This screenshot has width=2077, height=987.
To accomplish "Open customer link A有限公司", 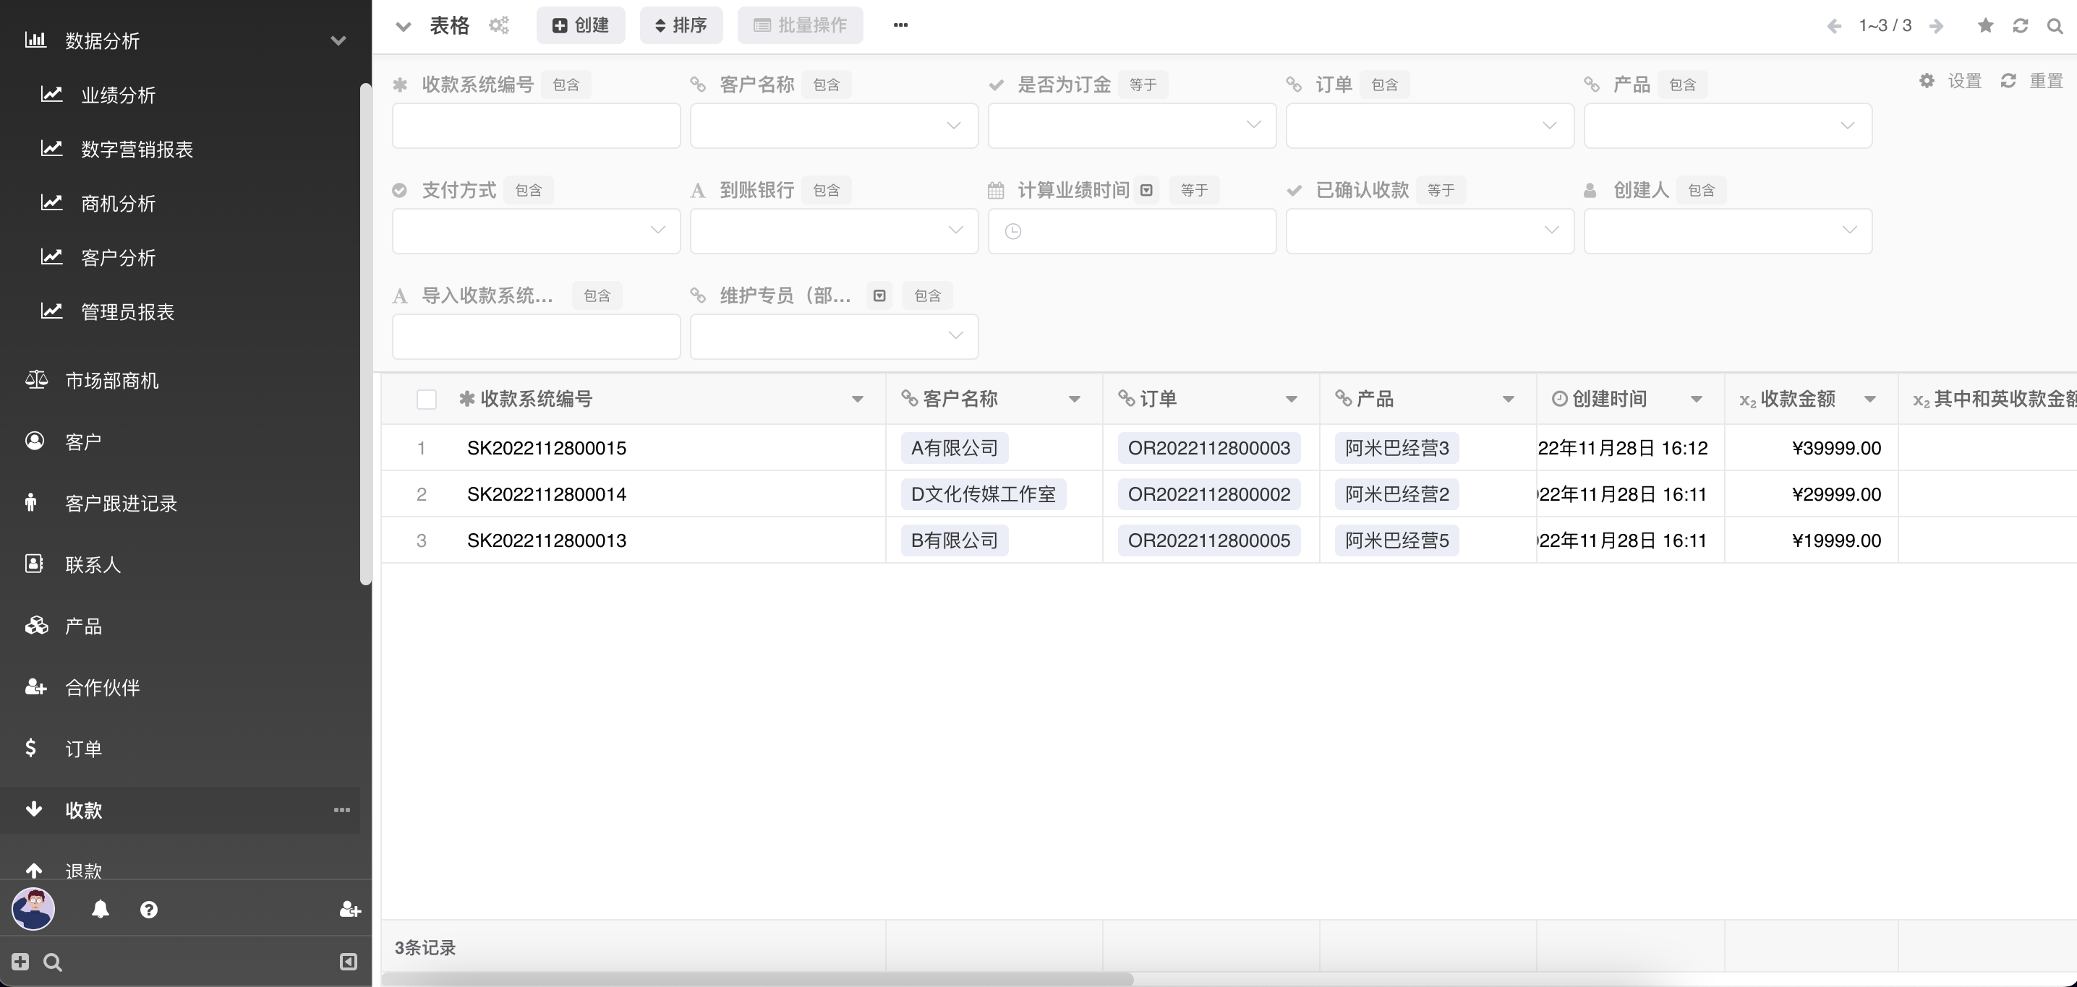I will coord(955,448).
